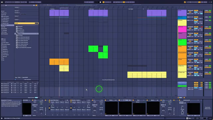Toggle the Audio Effect Rack device activator
Viewport: 213px width, 120px height.
pyautogui.click(x=49, y=100)
